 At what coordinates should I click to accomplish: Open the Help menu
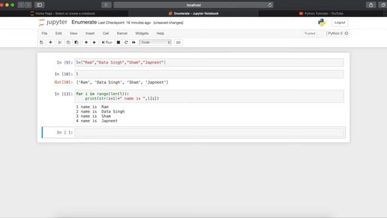coord(160,33)
